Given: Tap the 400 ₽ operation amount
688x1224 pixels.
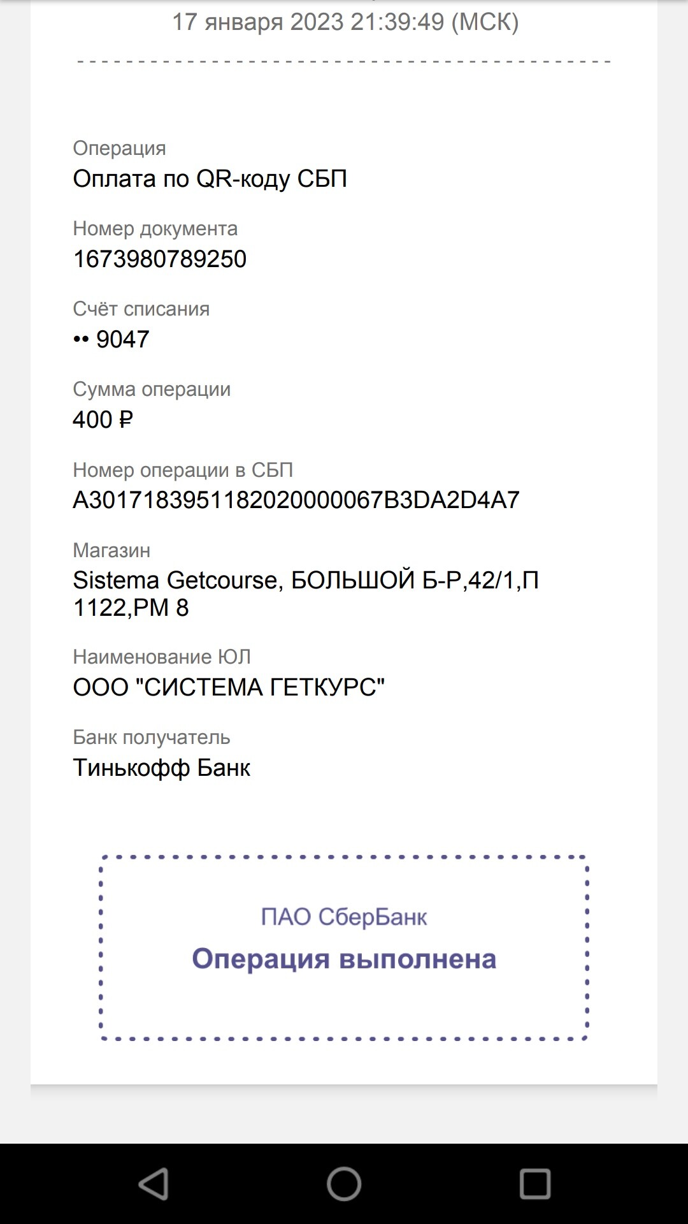Looking at the screenshot, I should (x=103, y=419).
